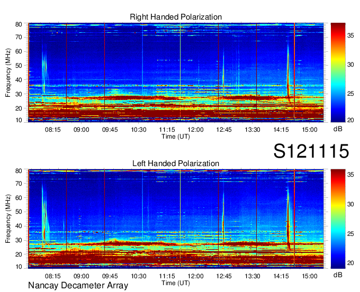
Task: Click the Left Handed color bar's 20 label
Action: coord(350,263)
